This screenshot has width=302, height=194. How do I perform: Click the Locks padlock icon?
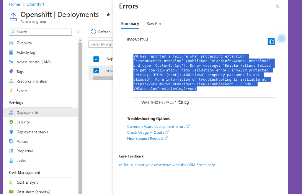[11, 160]
